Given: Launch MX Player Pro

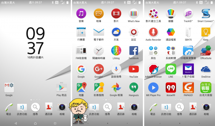Looking at the screenshot, I should (153, 87).
